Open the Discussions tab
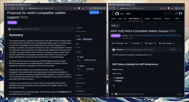This screenshot has height=102, width=189. click(157, 19)
